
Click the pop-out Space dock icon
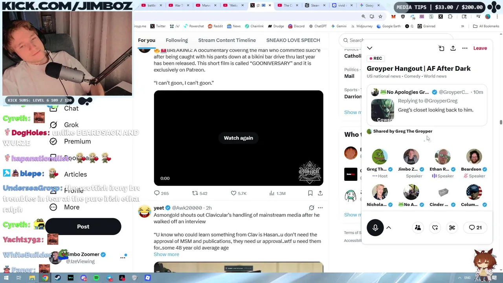[441, 48]
